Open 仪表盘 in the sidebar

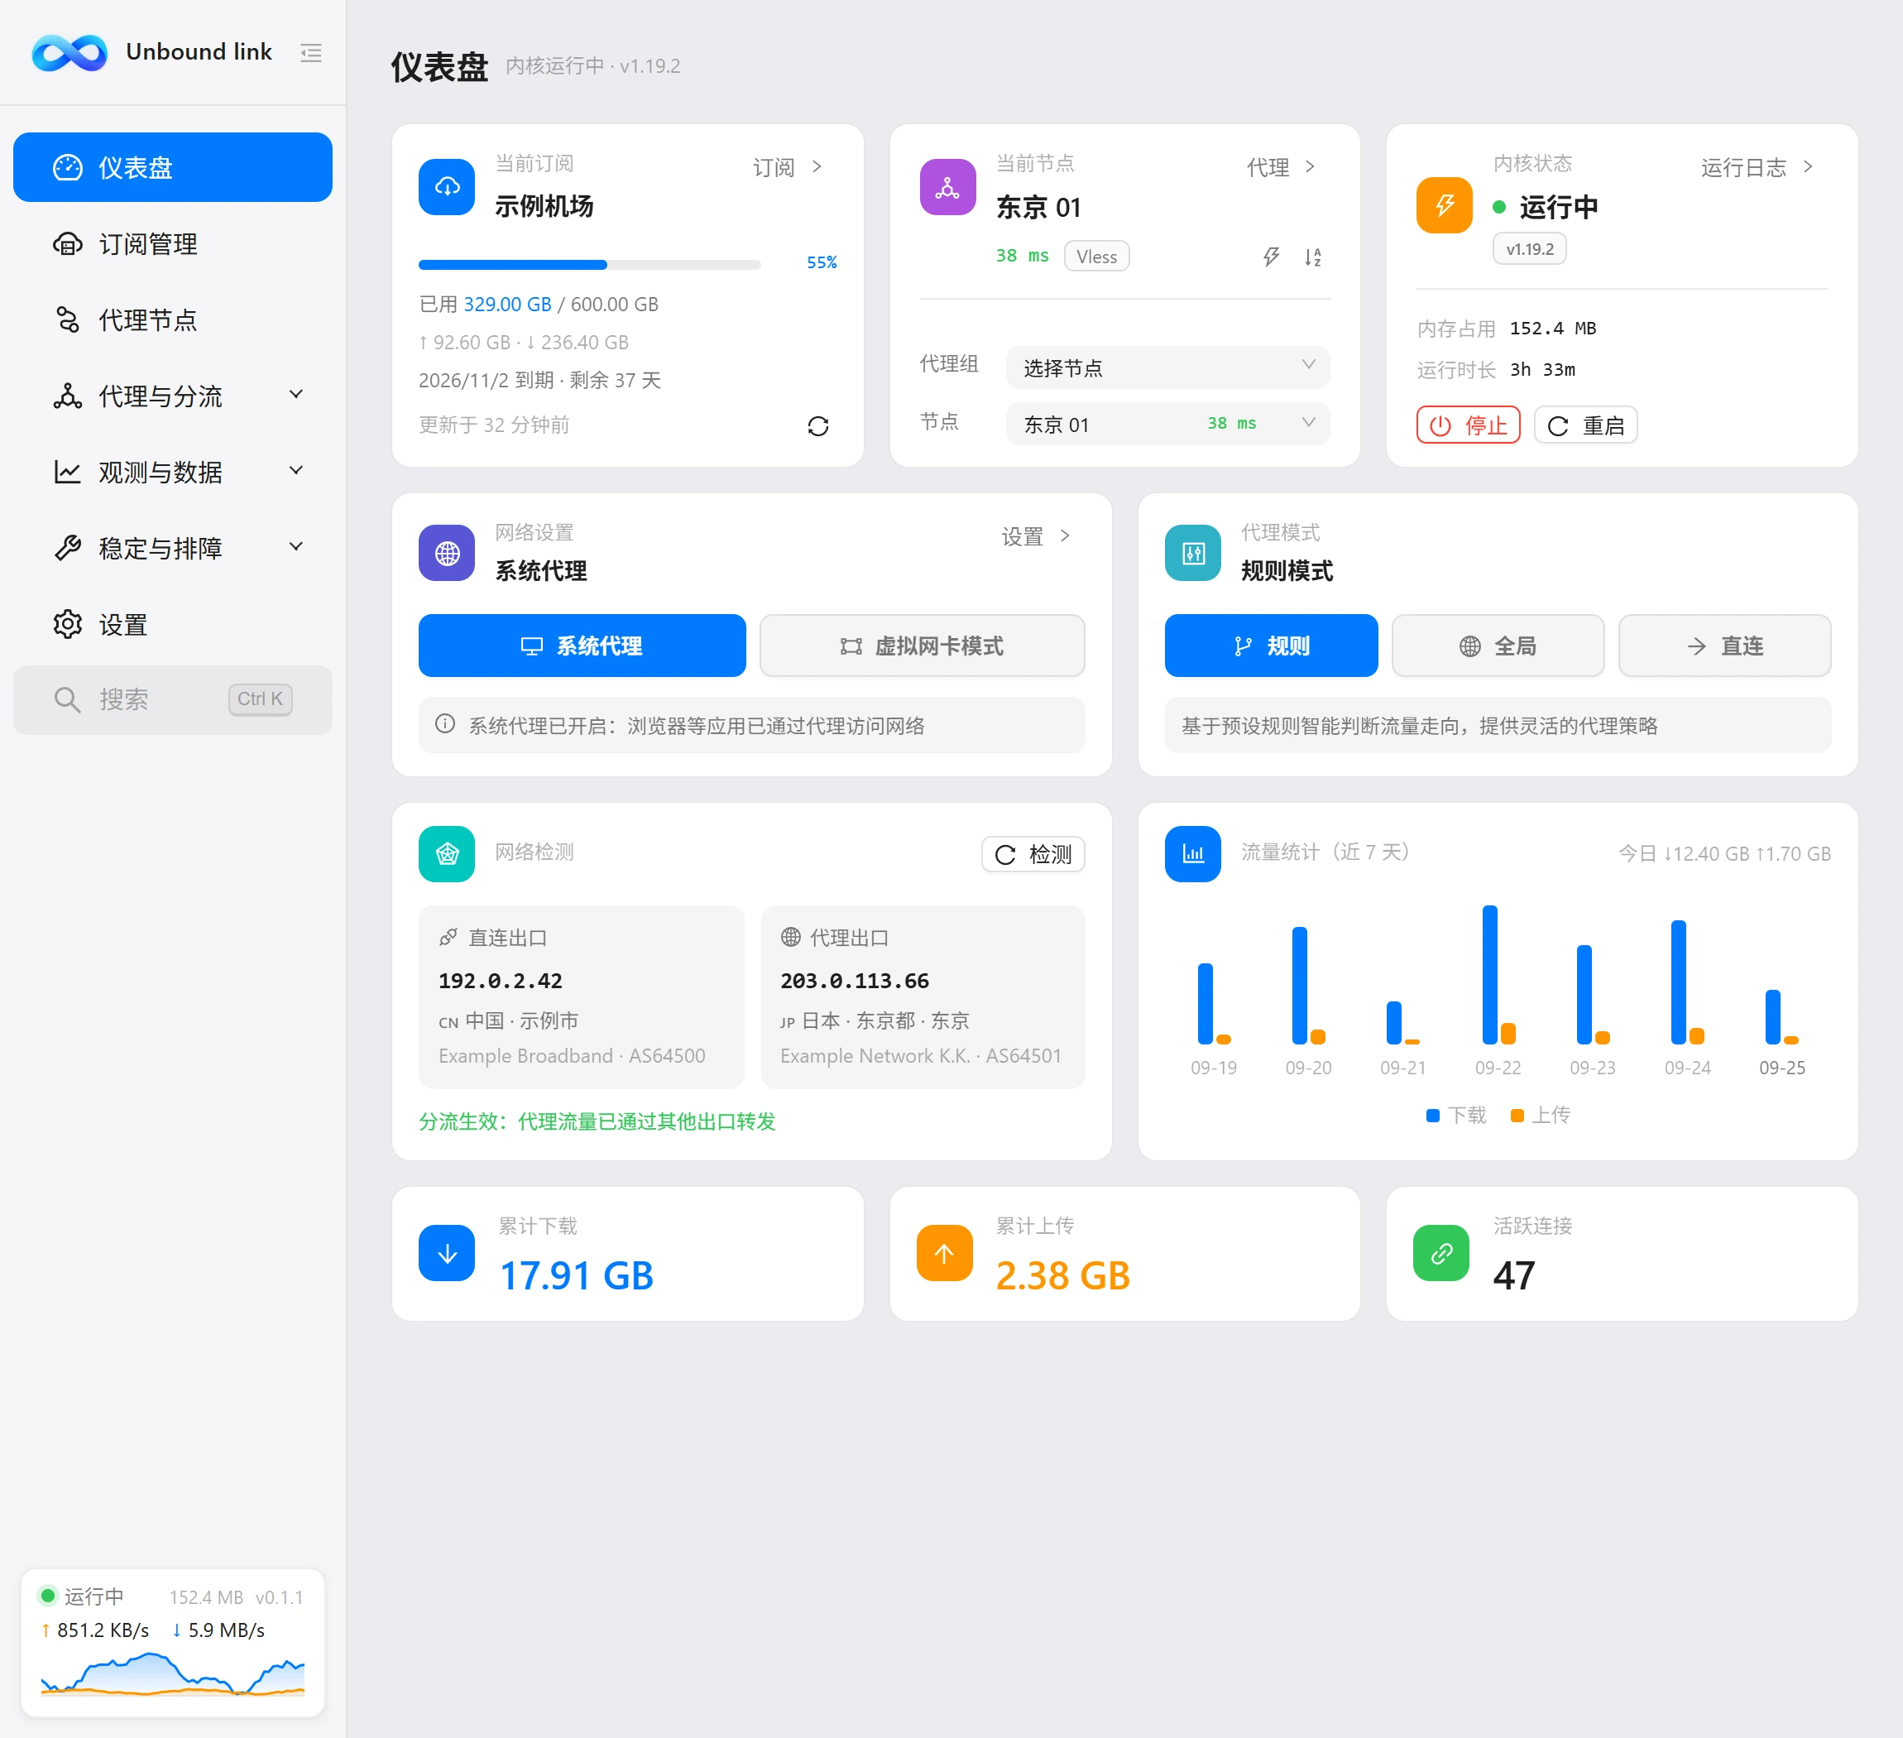pos(173,167)
